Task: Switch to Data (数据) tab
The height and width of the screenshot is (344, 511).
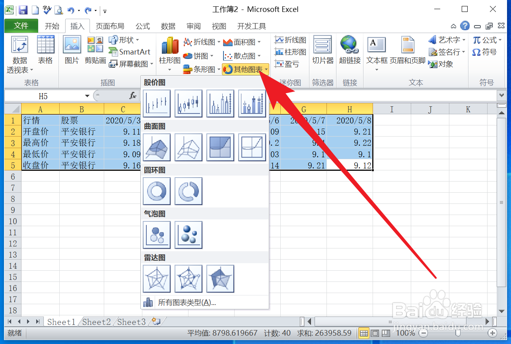Action: click(168, 26)
